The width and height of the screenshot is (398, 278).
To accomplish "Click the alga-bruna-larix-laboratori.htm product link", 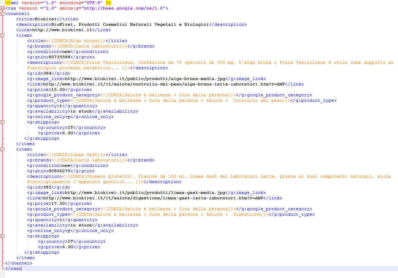I will click(x=164, y=84).
